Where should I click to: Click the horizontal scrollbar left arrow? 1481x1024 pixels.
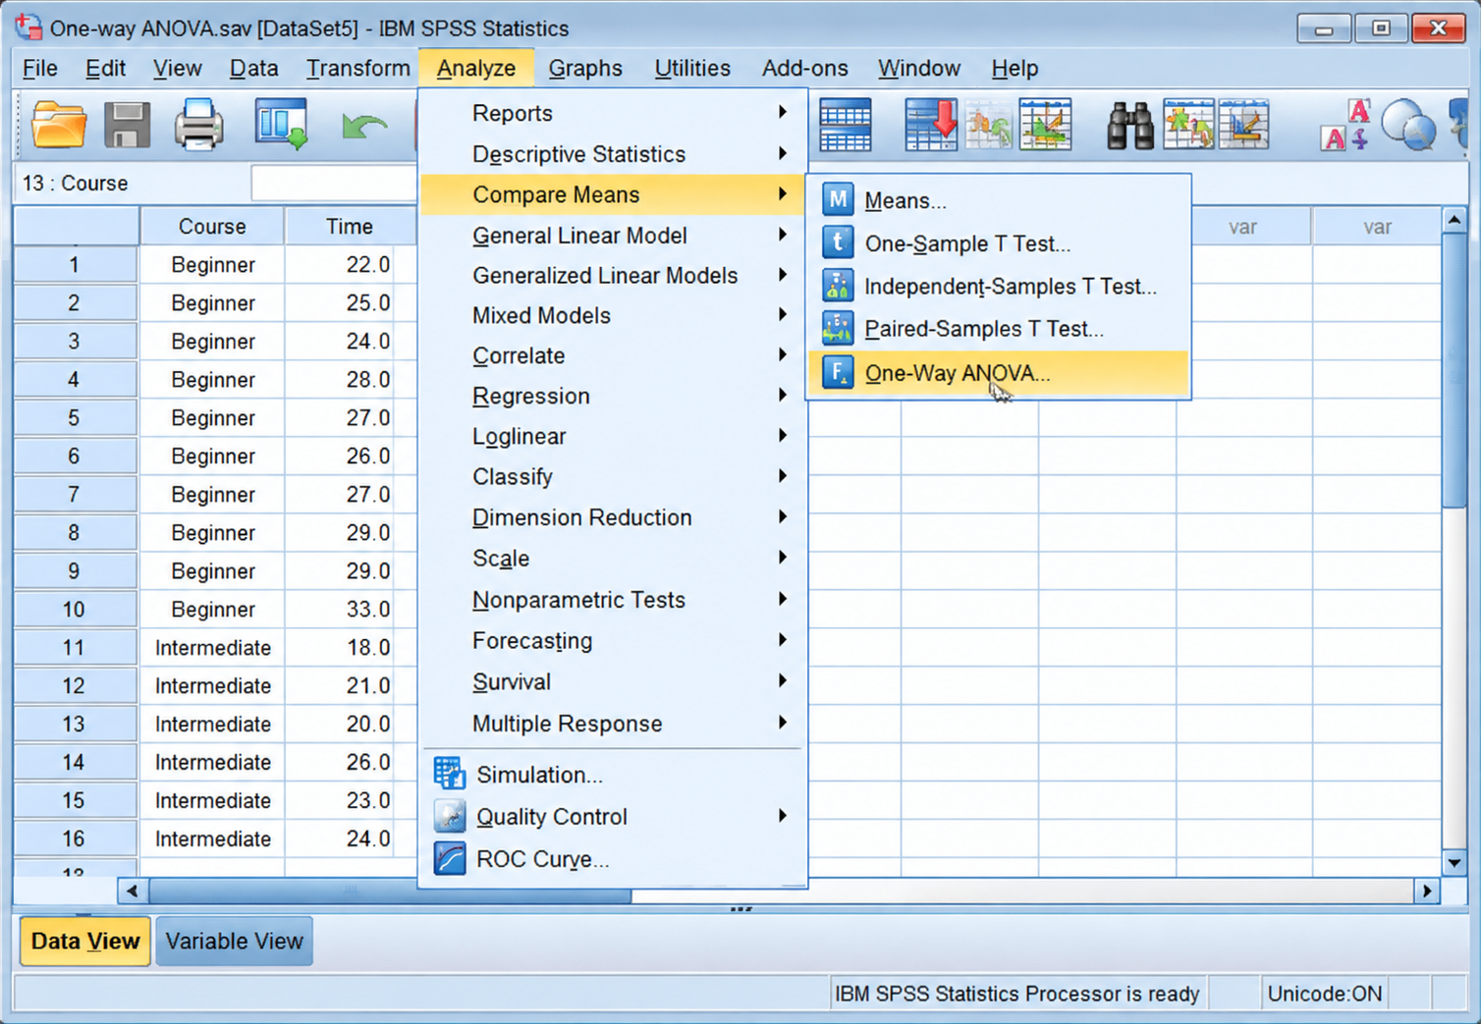(x=132, y=890)
